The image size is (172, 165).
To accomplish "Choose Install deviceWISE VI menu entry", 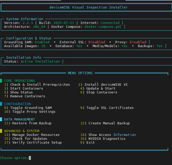I will (x=103, y=85).
